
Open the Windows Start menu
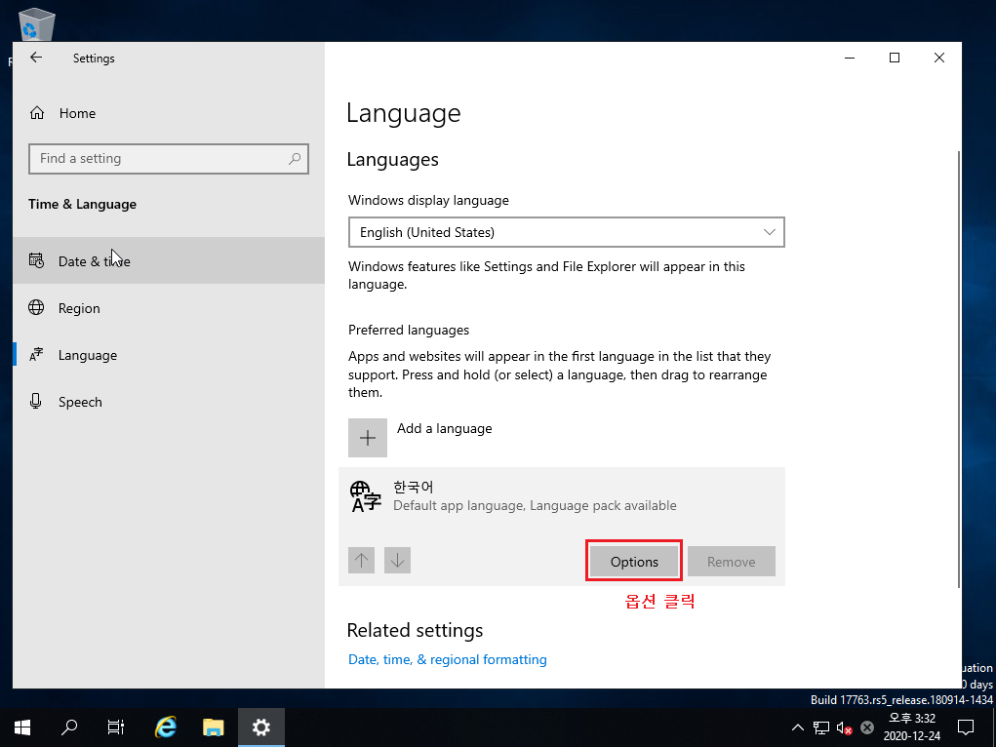point(22,727)
